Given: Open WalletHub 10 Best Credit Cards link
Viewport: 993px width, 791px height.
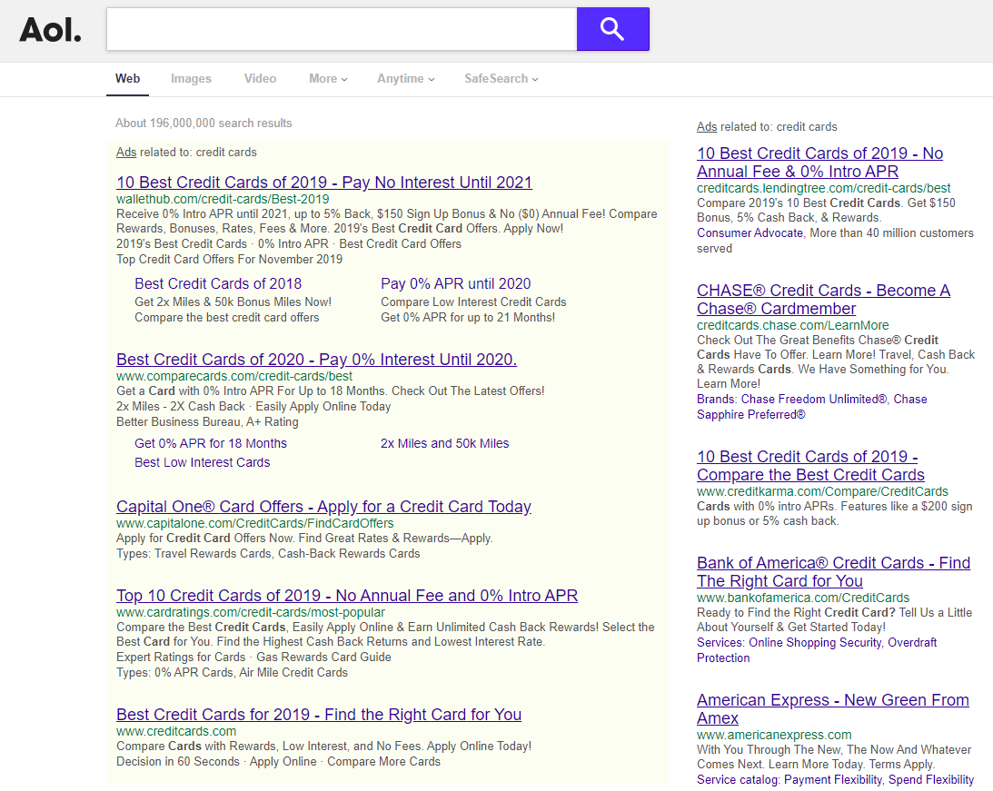Looking at the screenshot, I should click(x=323, y=183).
